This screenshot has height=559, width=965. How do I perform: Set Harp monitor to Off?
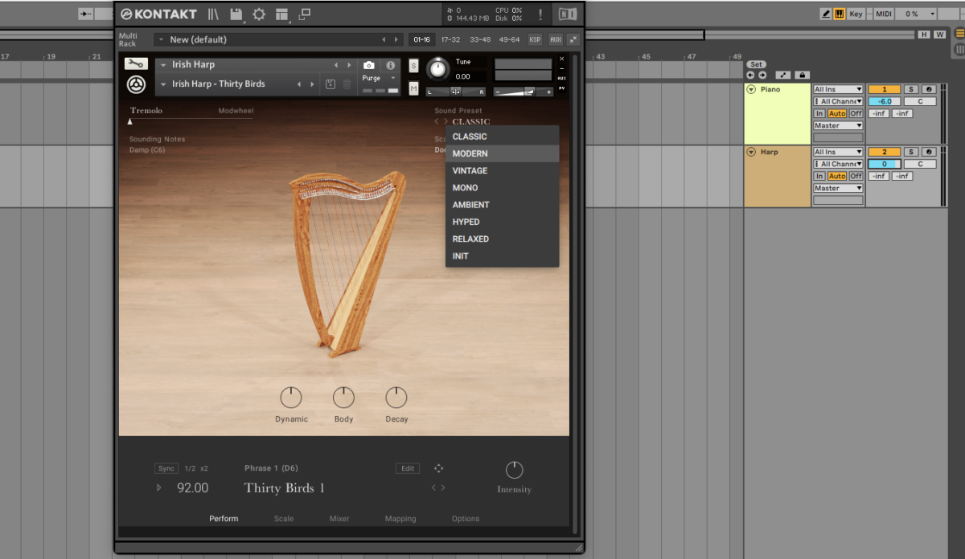click(x=856, y=176)
